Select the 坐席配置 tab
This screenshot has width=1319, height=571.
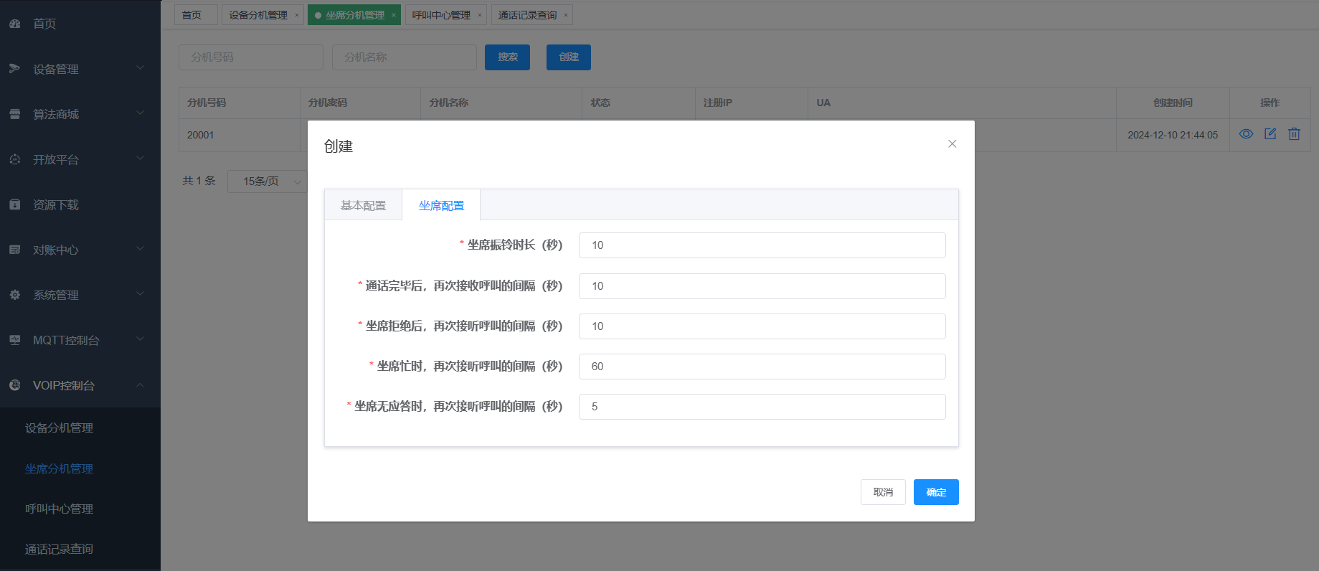[x=441, y=205]
